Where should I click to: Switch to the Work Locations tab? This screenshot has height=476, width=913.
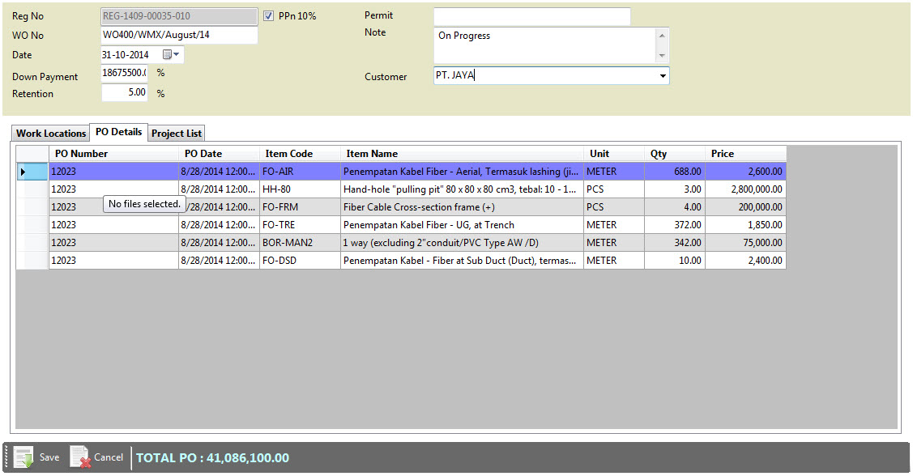pyautogui.click(x=51, y=134)
